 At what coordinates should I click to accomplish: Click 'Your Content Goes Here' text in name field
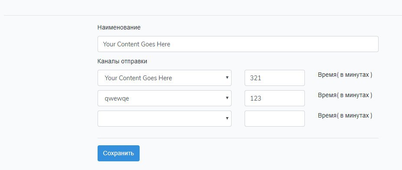tap(137, 44)
